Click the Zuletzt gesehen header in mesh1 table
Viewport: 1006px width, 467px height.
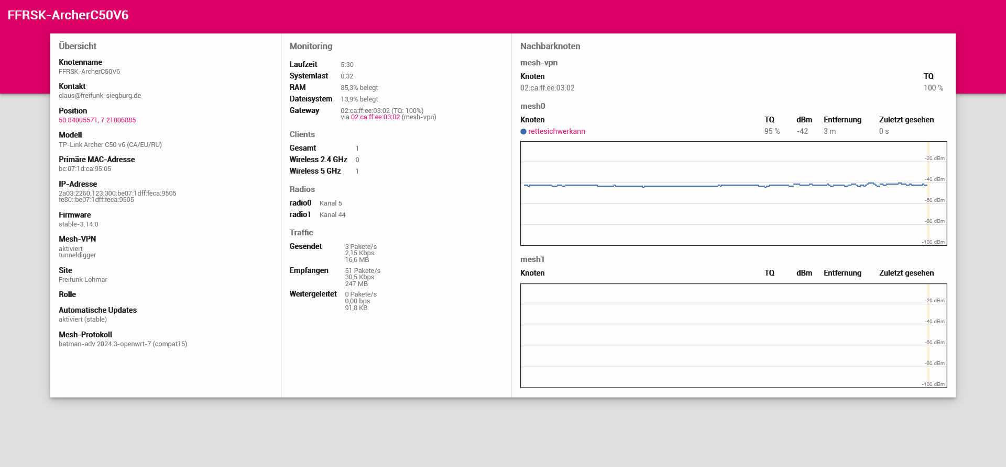point(906,273)
